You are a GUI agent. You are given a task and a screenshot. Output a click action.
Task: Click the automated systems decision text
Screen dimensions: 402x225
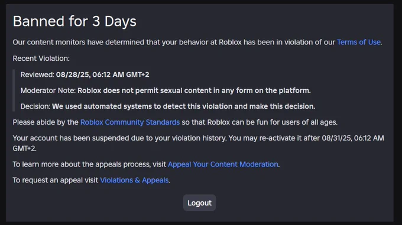(x=184, y=106)
